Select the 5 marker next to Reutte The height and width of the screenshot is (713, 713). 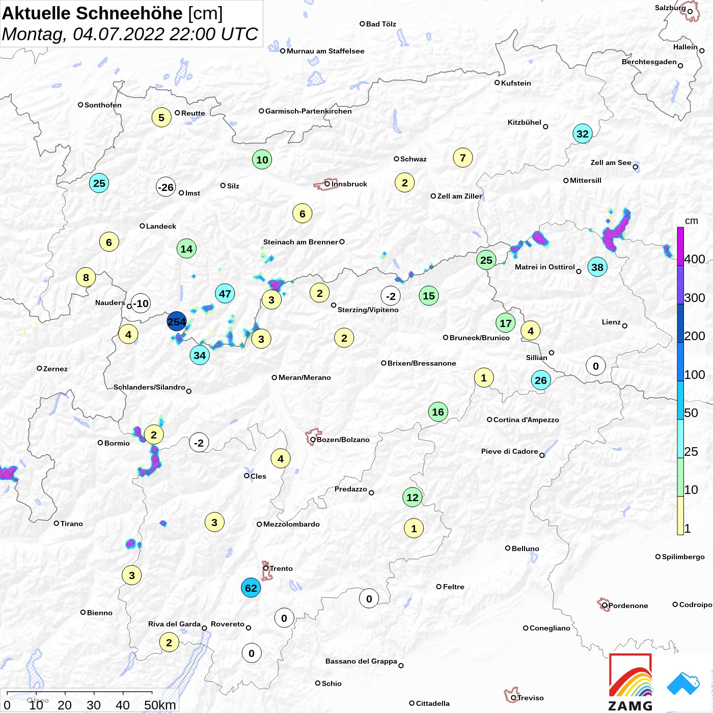161,117
